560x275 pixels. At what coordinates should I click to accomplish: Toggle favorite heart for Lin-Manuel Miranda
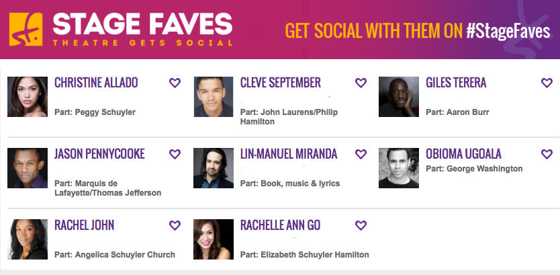coord(361,154)
